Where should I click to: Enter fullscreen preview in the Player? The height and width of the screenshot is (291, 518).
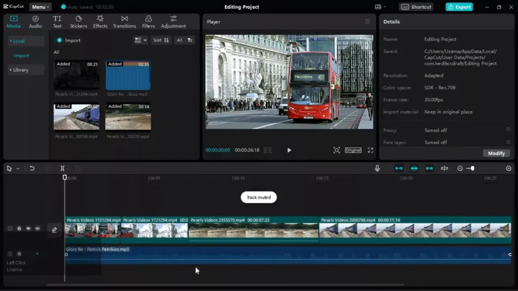pos(371,150)
